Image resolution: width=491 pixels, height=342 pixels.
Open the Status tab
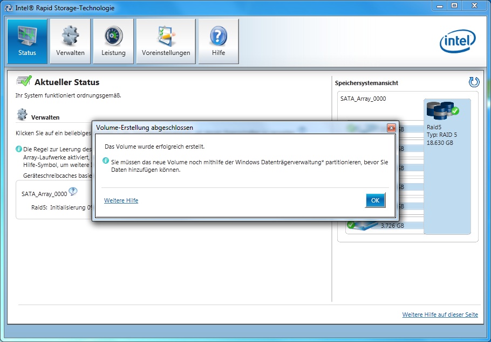pos(27,41)
